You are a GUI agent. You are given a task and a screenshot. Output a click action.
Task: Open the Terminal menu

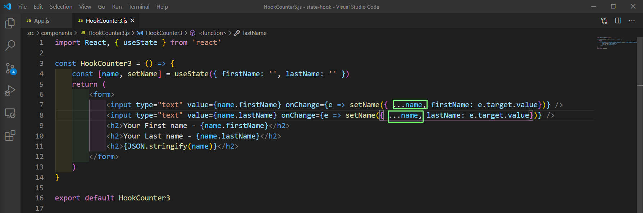pyautogui.click(x=139, y=6)
